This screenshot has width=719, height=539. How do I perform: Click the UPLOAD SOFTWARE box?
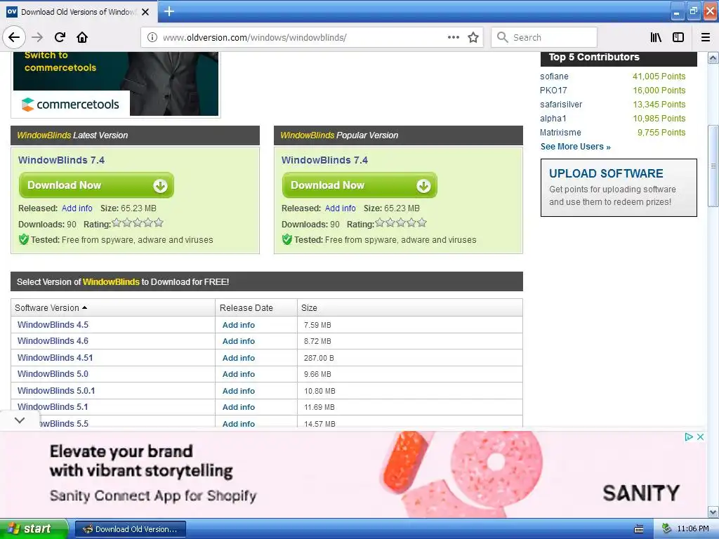pyautogui.click(x=619, y=187)
